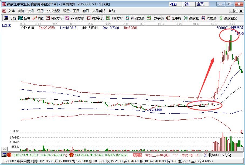Click the 196142 volume axis label

click(15, 137)
